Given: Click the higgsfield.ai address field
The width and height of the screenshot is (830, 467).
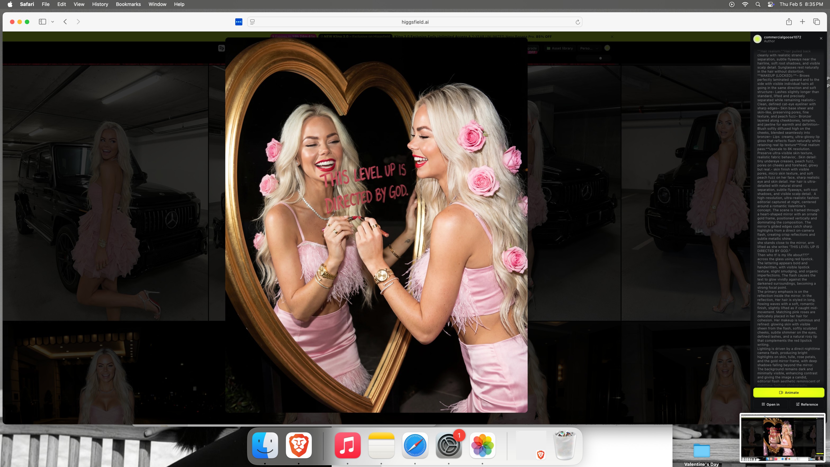Looking at the screenshot, I should click(x=415, y=22).
